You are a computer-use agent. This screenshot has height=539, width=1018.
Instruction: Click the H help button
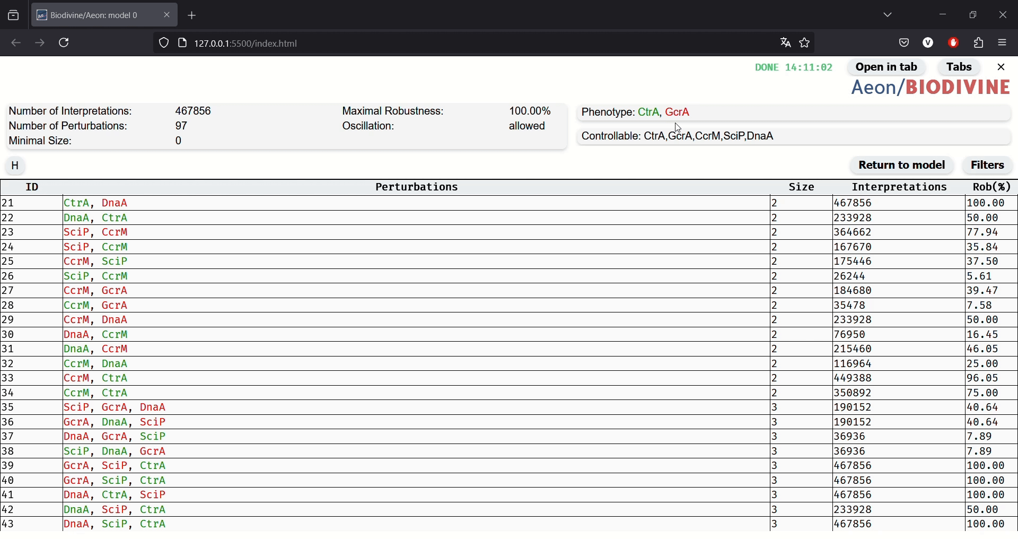click(x=16, y=166)
